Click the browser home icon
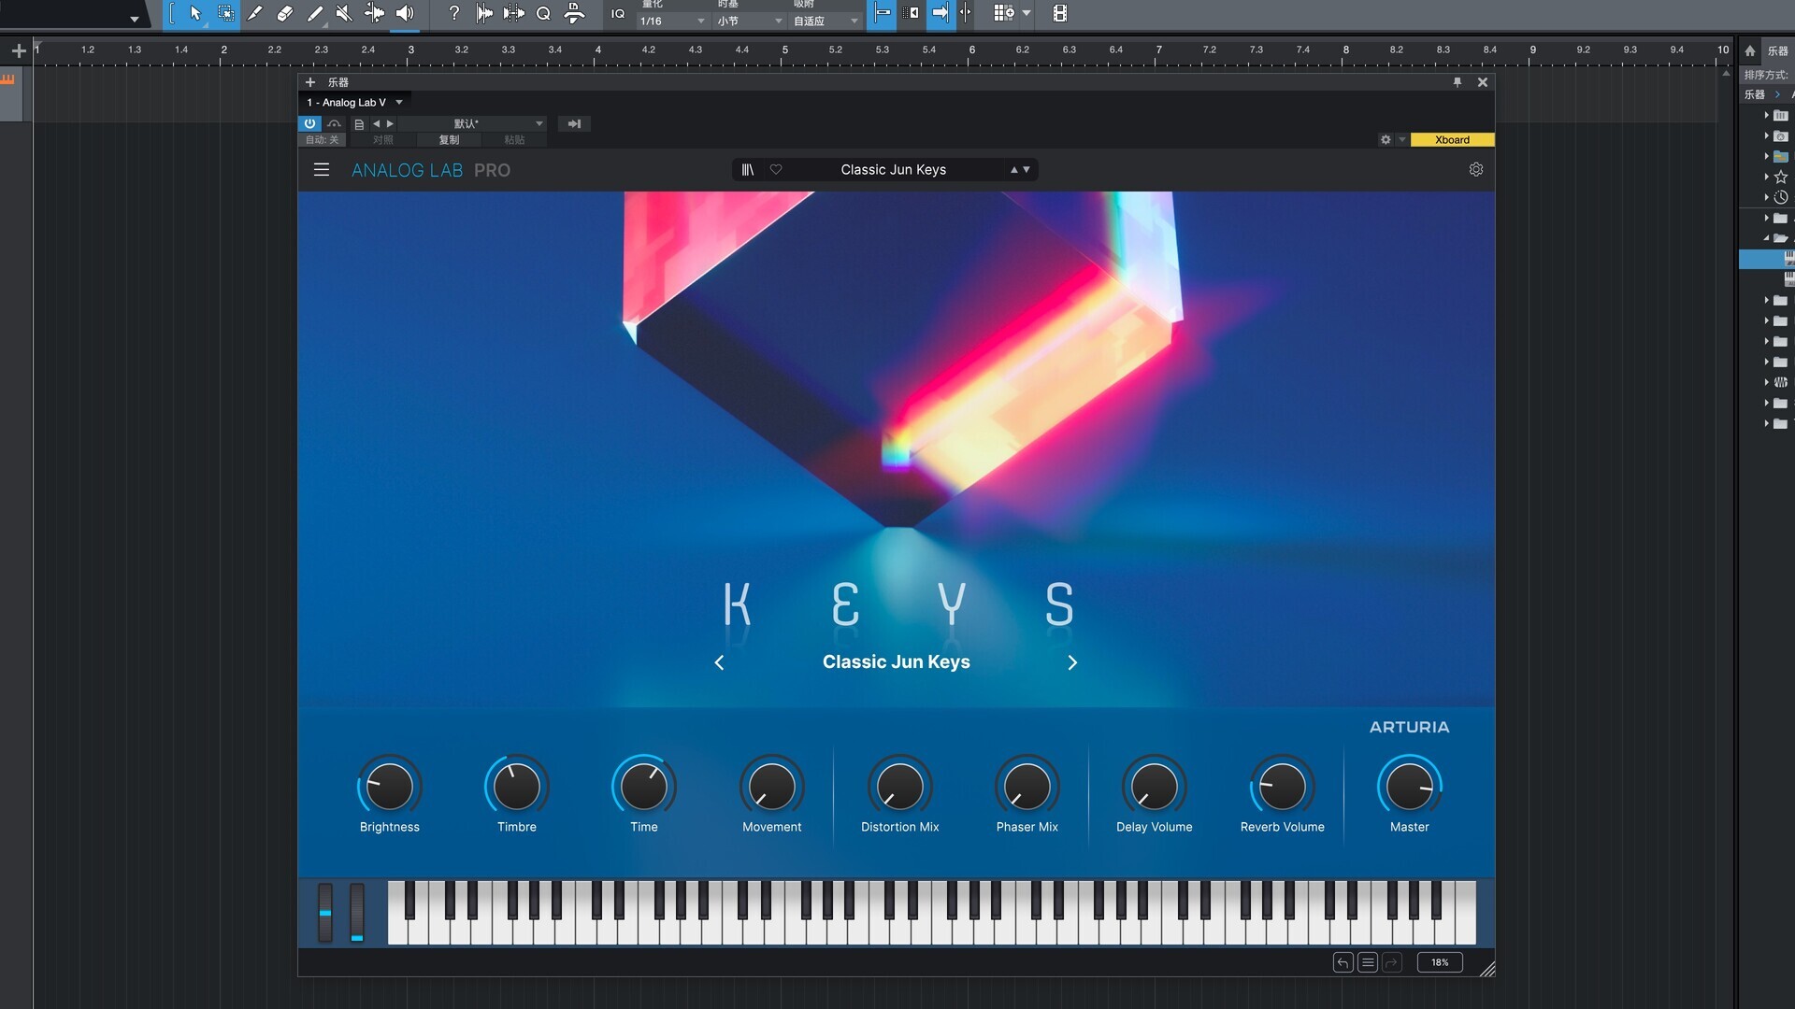Viewport: 1795px width, 1009px height. click(1750, 51)
